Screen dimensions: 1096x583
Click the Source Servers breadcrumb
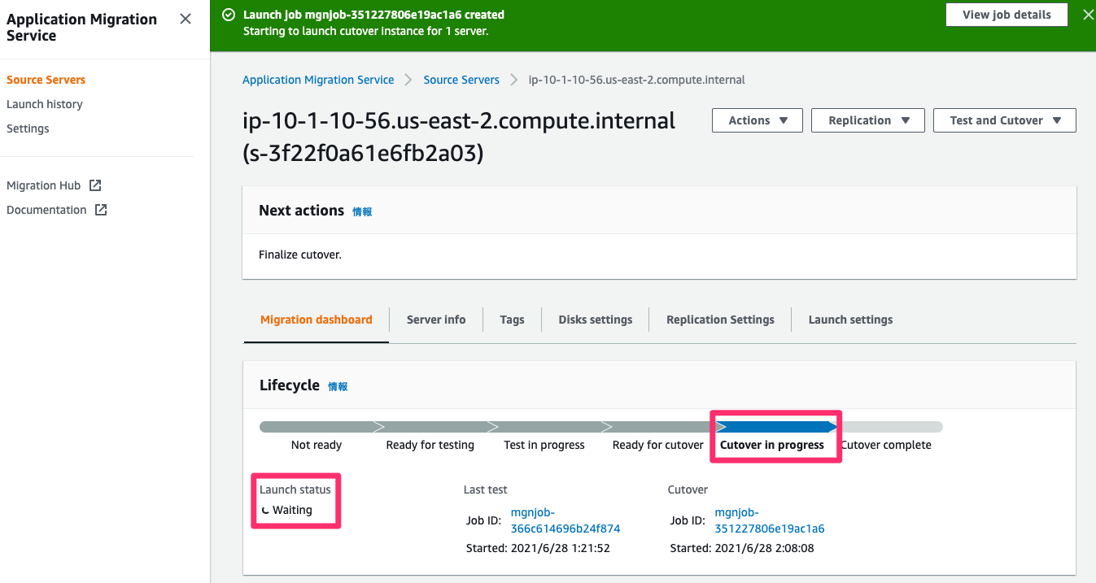[461, 80]
